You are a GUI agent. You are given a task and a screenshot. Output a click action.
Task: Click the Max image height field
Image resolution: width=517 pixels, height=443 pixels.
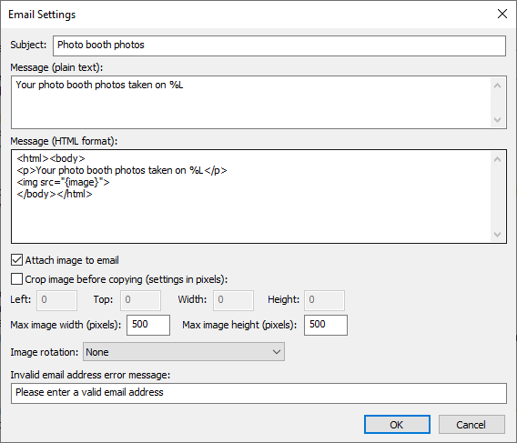[x=326, y=325]
